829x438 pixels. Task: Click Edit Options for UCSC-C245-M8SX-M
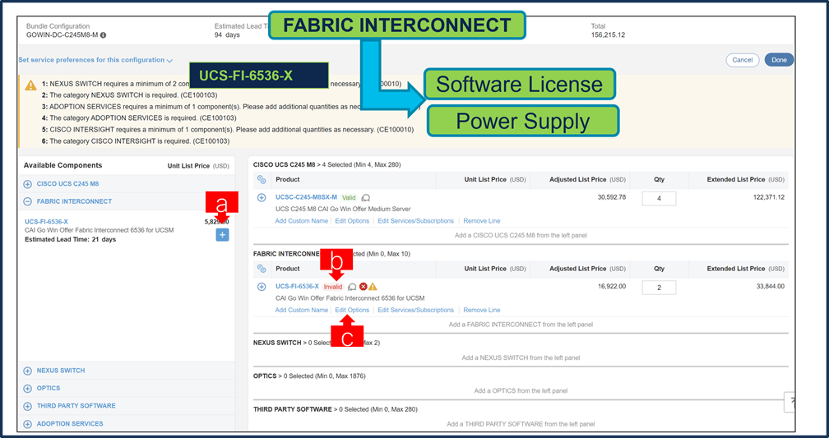[x=352, y=221]
